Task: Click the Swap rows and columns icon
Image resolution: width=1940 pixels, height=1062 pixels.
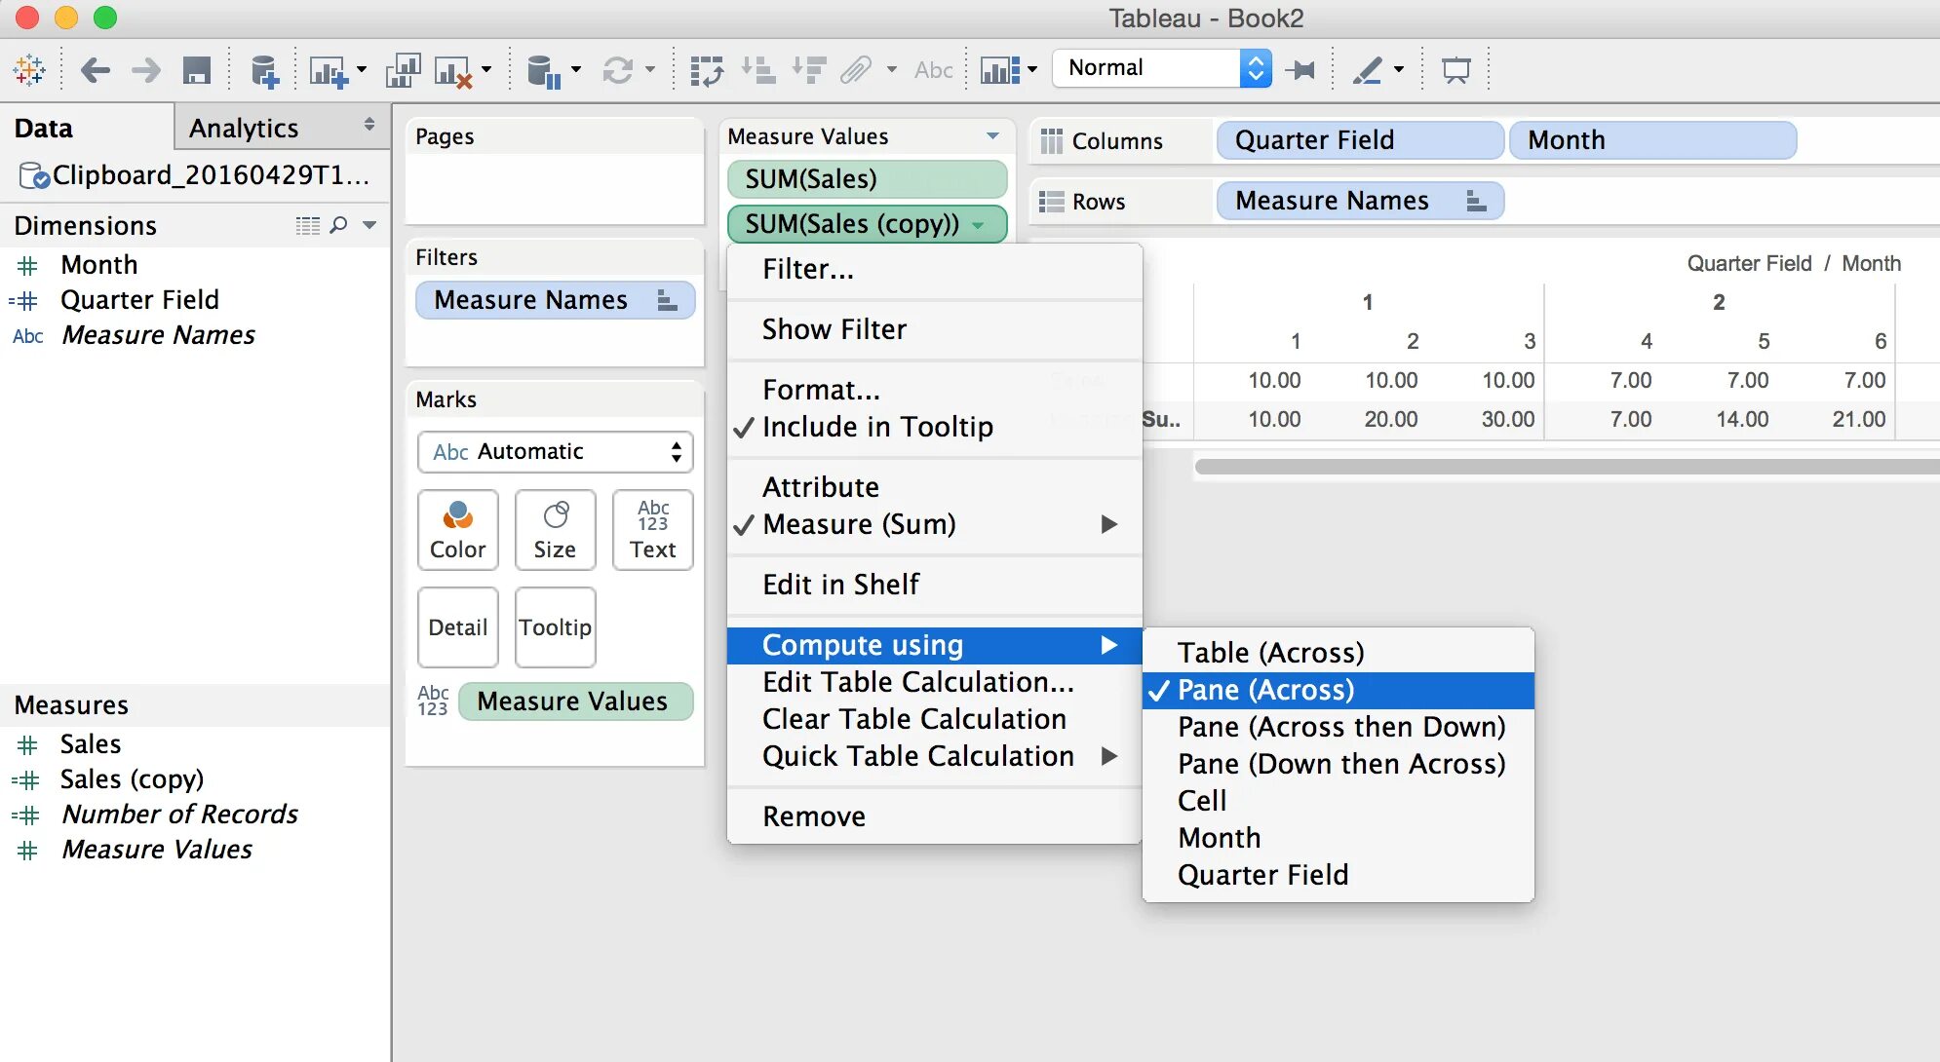Action: (x=707, y=70)
